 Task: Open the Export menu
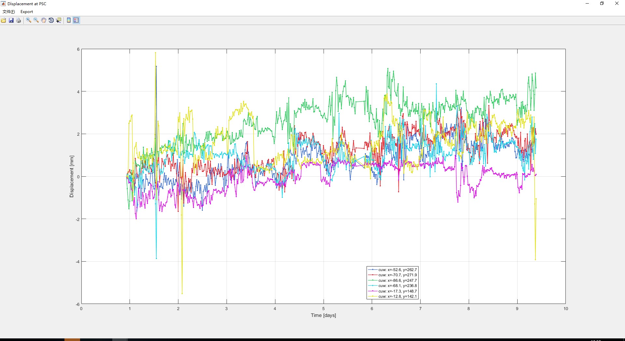tap(27, 12)
